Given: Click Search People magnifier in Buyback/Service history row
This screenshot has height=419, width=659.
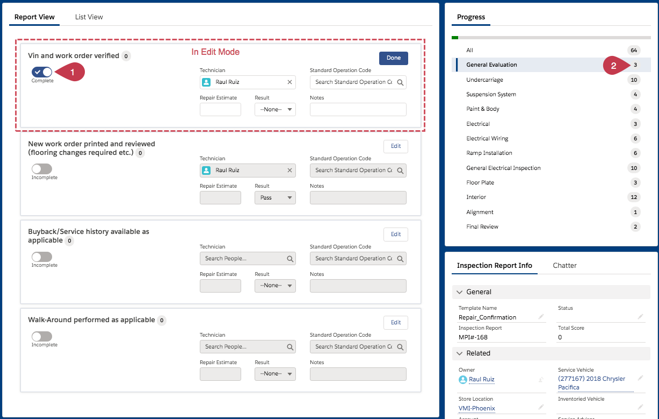Looking at the screenshot, I should (290, 259).
